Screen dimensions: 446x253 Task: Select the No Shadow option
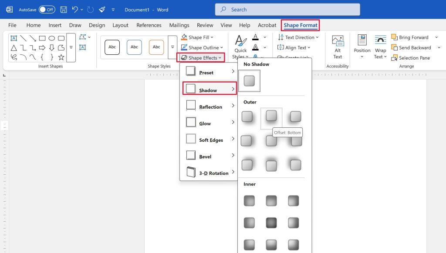tap(250, 80)
